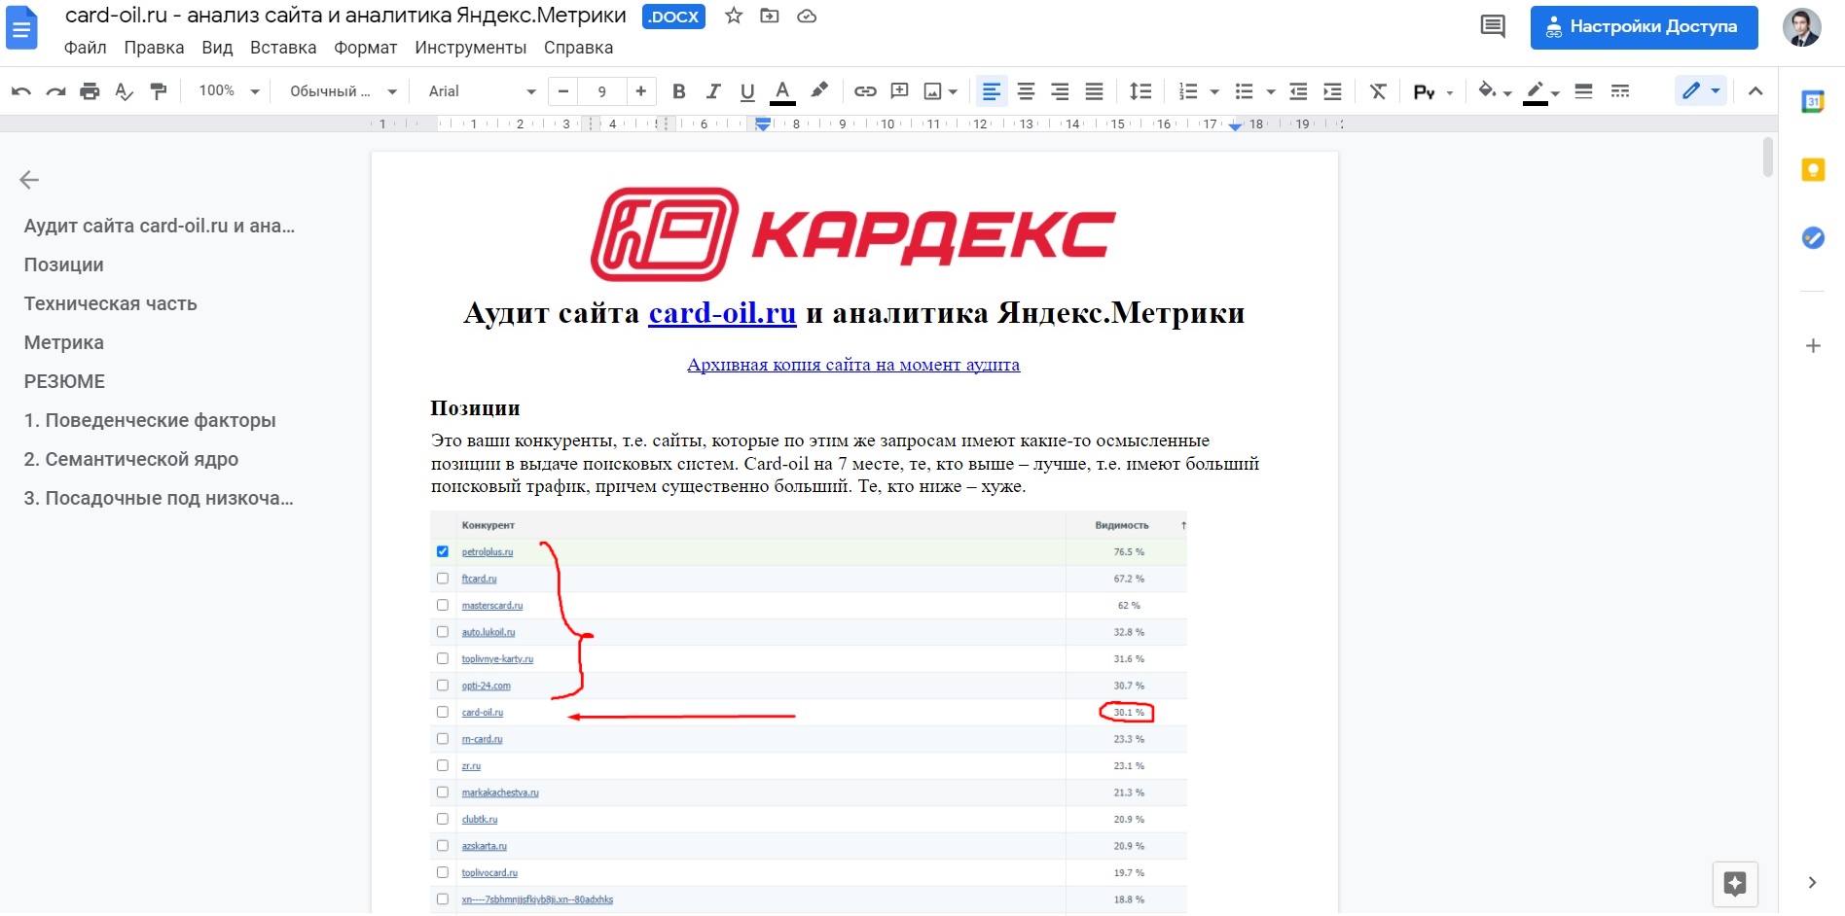Viewport: 1845px width, 916px height.
Task: Open the print dialog
Action: 89,90
